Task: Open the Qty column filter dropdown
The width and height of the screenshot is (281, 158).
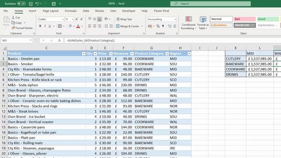Action: (x=95, y=54)
